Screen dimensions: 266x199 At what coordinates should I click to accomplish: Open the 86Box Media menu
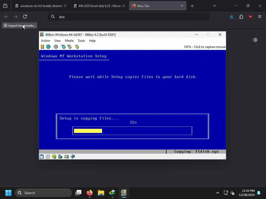(69, 41)
